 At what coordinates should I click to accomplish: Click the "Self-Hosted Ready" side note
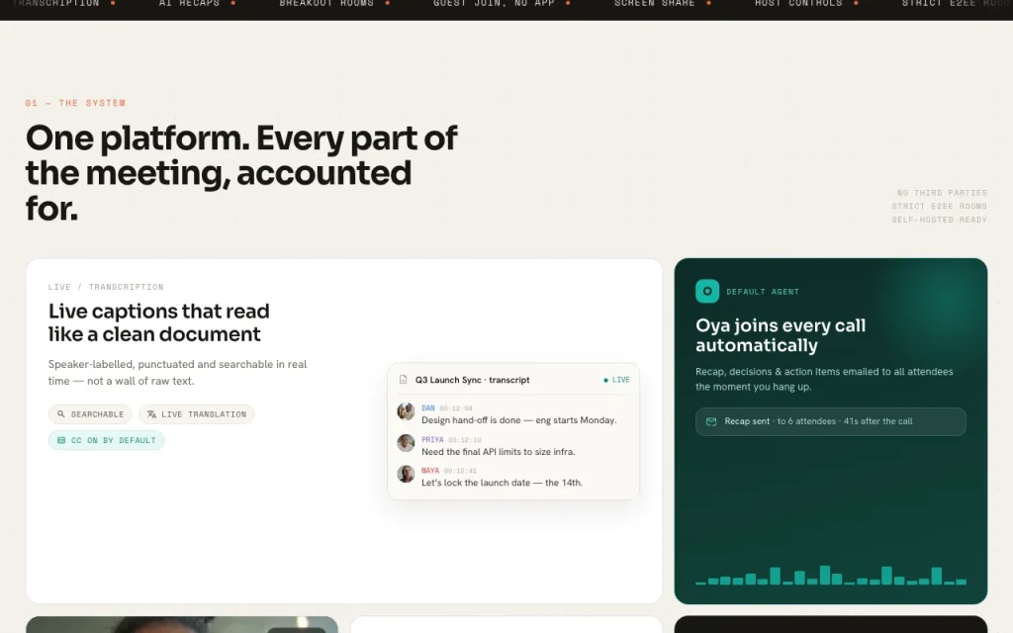pos(940,220)
